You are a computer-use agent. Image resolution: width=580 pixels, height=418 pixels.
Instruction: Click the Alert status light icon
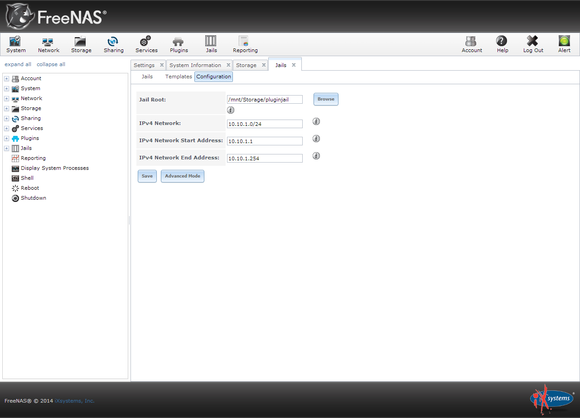coord(564,42)
